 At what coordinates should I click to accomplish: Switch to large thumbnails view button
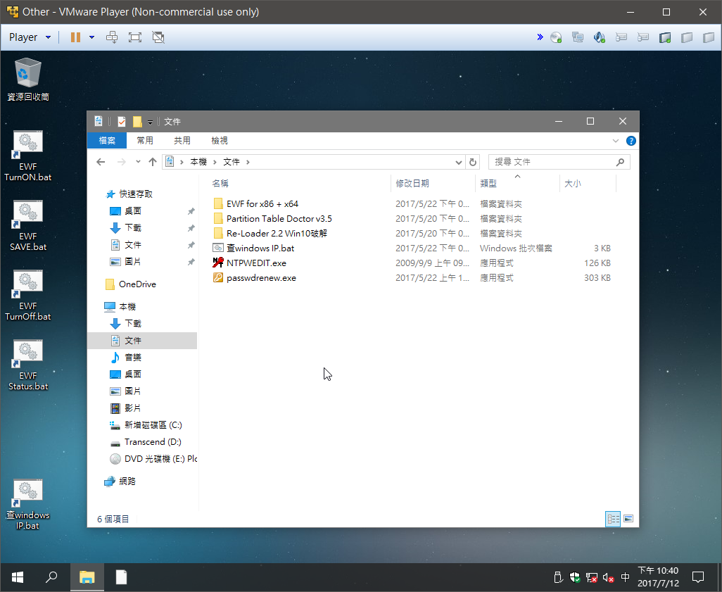tap(628, 519)
